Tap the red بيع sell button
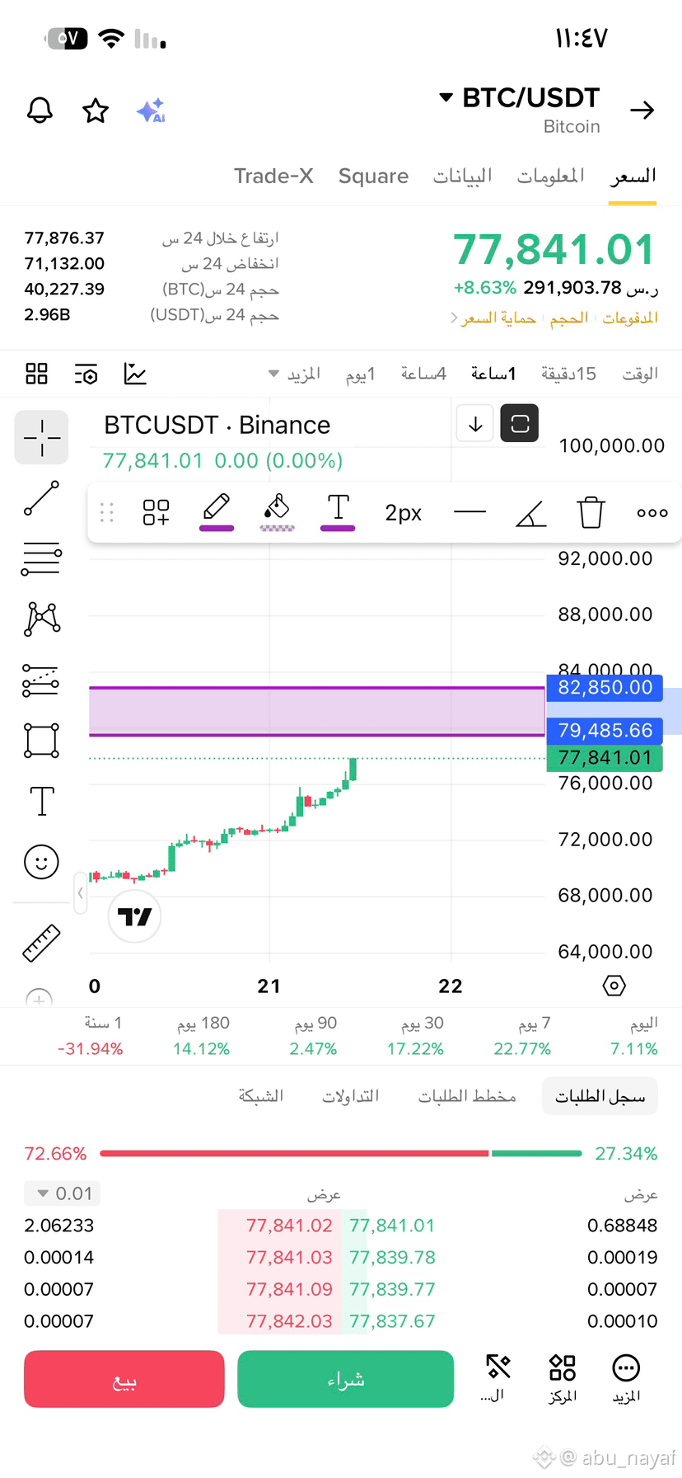Viewport: 682px width, 1478px height. [124, 1379]
